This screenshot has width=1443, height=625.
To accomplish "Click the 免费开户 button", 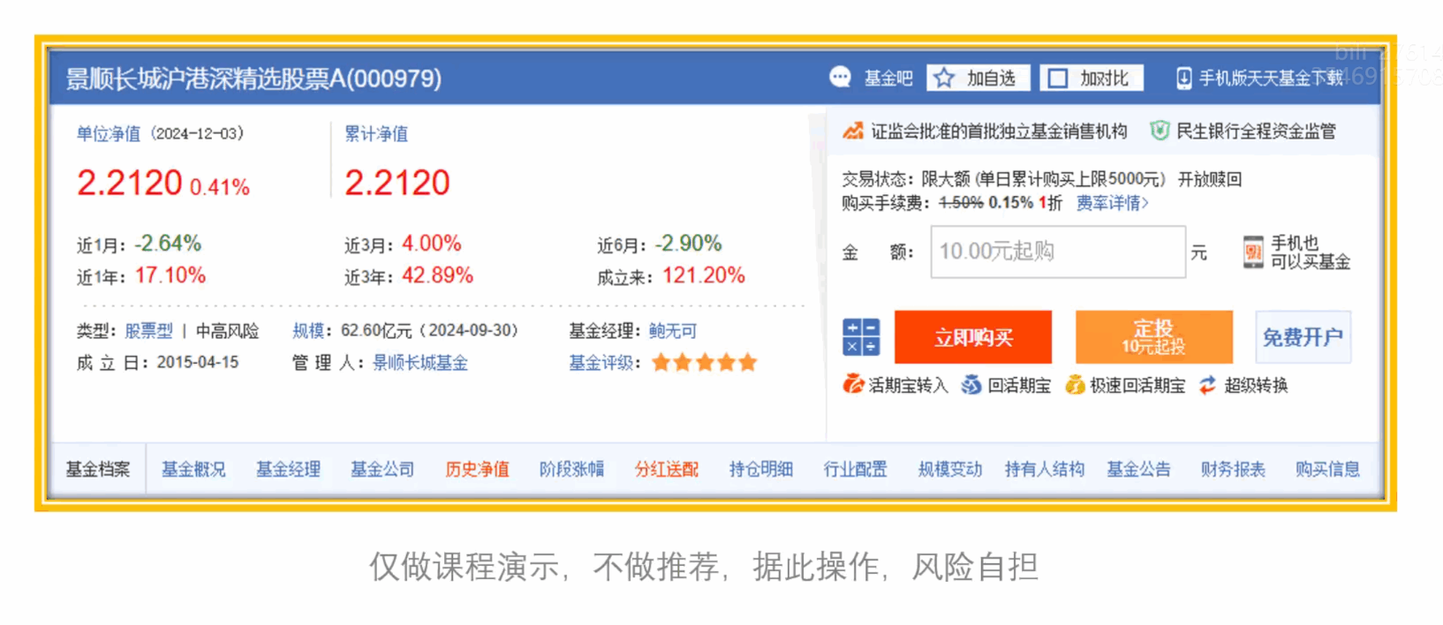I will (x=1302, y=337).
